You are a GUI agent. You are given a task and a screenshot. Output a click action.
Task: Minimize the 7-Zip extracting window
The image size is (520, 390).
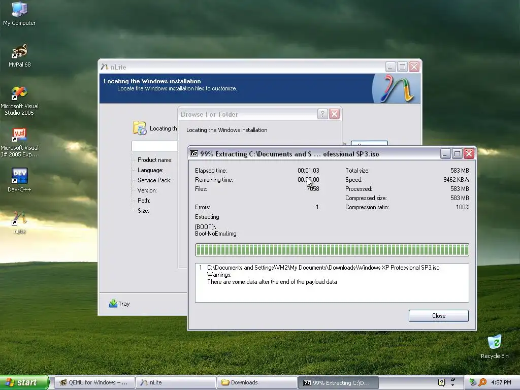coord(445,153)
